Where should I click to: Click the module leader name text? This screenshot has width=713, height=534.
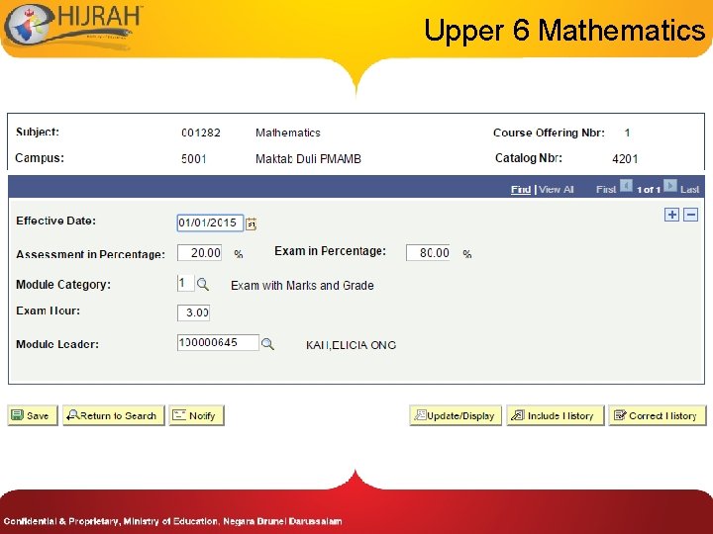[x=351, y=345]
